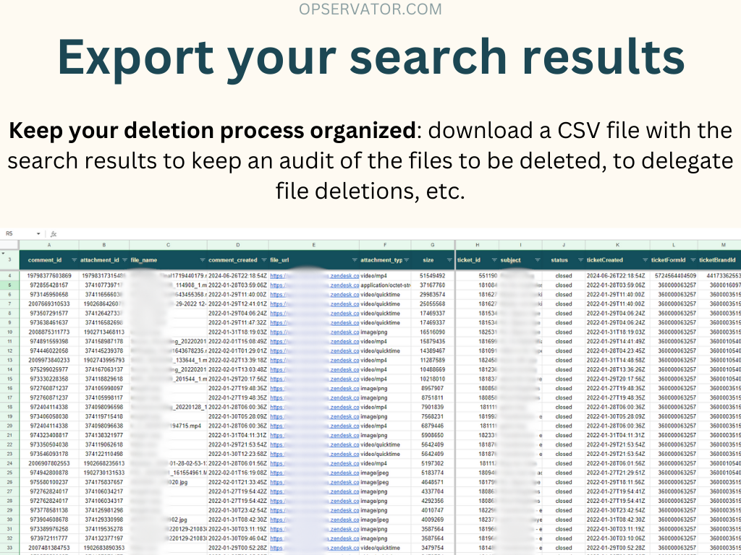This screenshot has width=741, height=555.
Task: Open the comment_created column filter icon
Action: click(263, 260)
